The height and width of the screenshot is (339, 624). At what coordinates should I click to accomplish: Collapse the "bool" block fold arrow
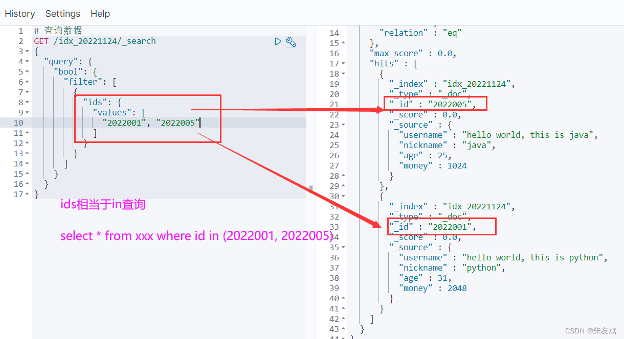click(x=26, y=71)
